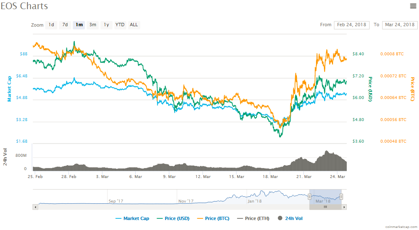419x230 pixels.
Task: Switch zoom to 3m
Action: click(93, 25)
